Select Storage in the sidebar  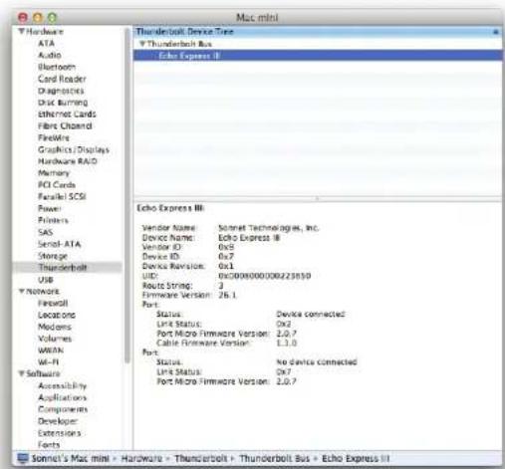pyautogui.click(x=53, y=256)
